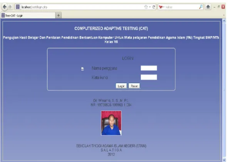Click the 2012 year text
The image size is (228, 162).
click(111, 154)
